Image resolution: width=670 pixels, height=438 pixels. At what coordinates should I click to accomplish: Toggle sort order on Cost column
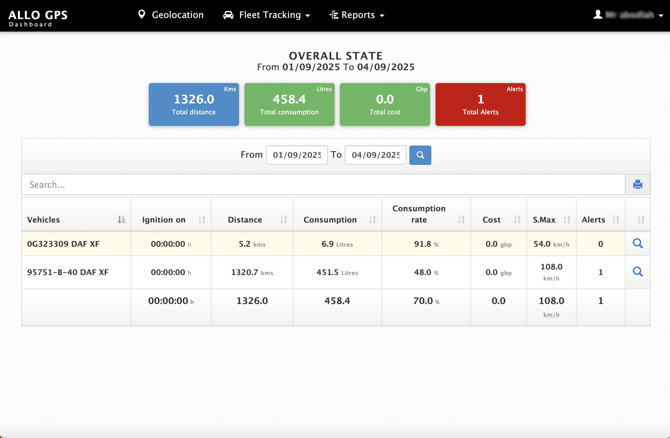(x=517, y=220)
